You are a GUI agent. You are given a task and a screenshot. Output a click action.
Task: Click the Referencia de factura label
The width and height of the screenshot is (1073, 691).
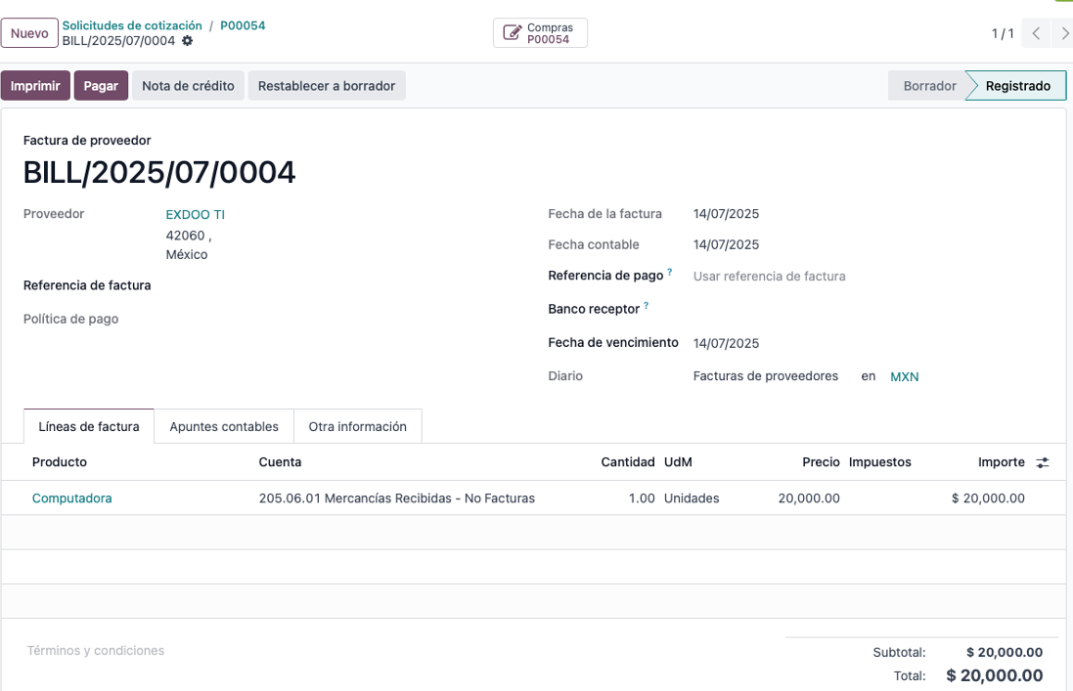point(87,285)
